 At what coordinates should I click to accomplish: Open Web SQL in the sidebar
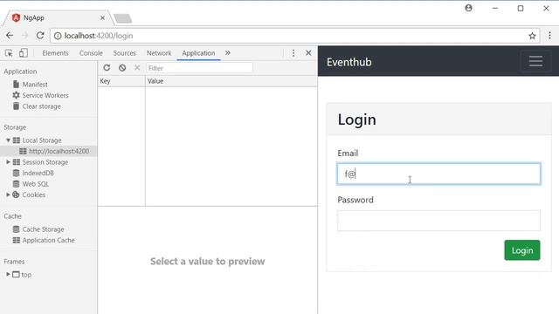(35, 184)
